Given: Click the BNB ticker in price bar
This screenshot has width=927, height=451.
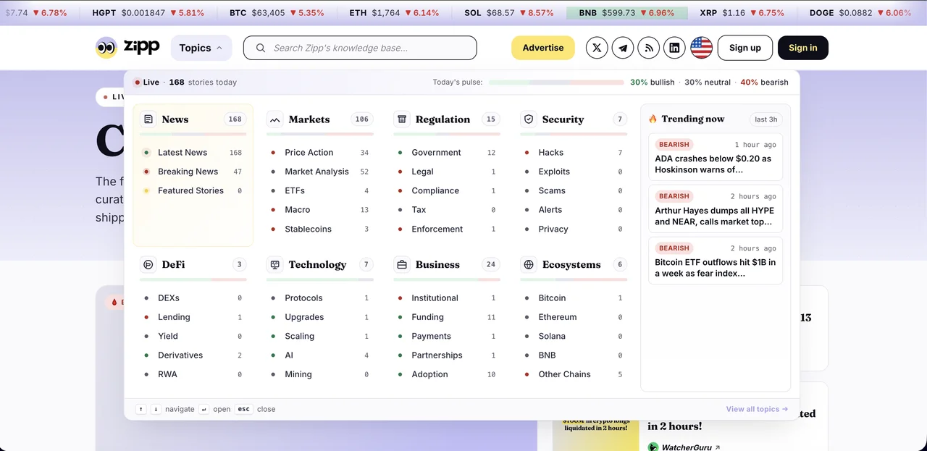Looking at the screenshot, I should click(626, 13).
